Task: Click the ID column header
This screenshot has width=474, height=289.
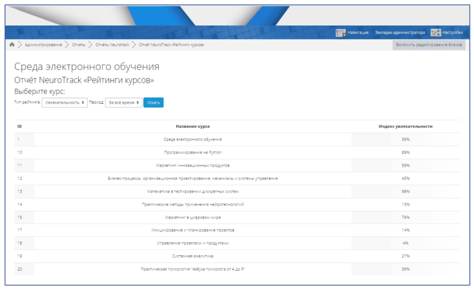Action: (20, 127)
